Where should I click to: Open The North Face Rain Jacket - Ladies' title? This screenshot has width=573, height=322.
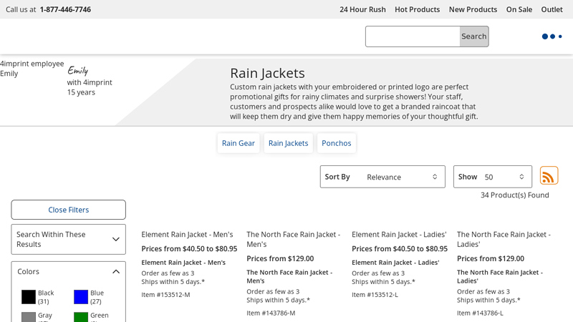point(504,239)
